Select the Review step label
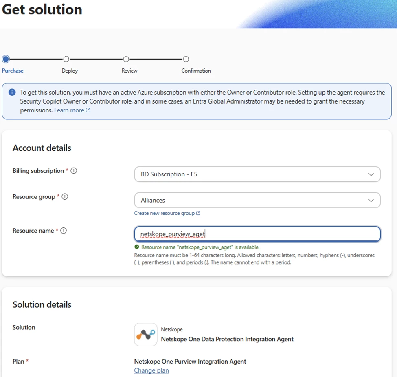This screenshot has height=377, width=397. (x=129, y=71)
